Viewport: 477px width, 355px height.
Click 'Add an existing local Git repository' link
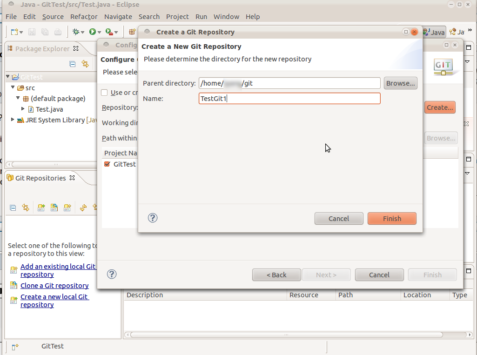point(58,270)
